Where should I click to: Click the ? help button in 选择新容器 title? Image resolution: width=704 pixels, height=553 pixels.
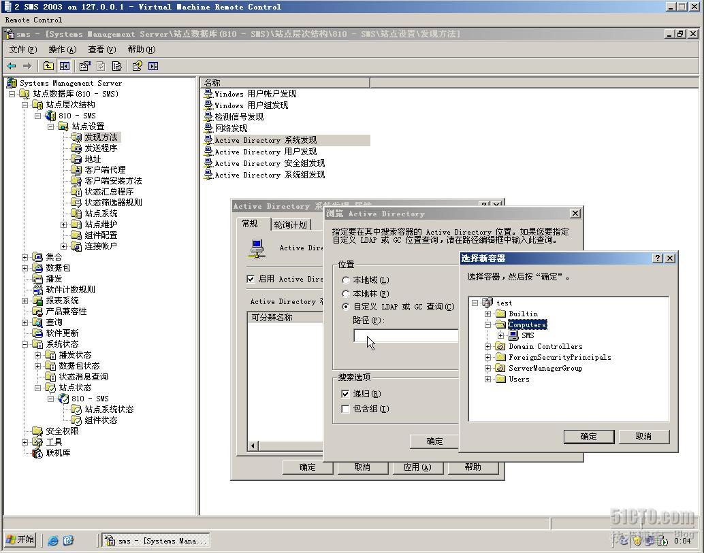coord(658,258)
